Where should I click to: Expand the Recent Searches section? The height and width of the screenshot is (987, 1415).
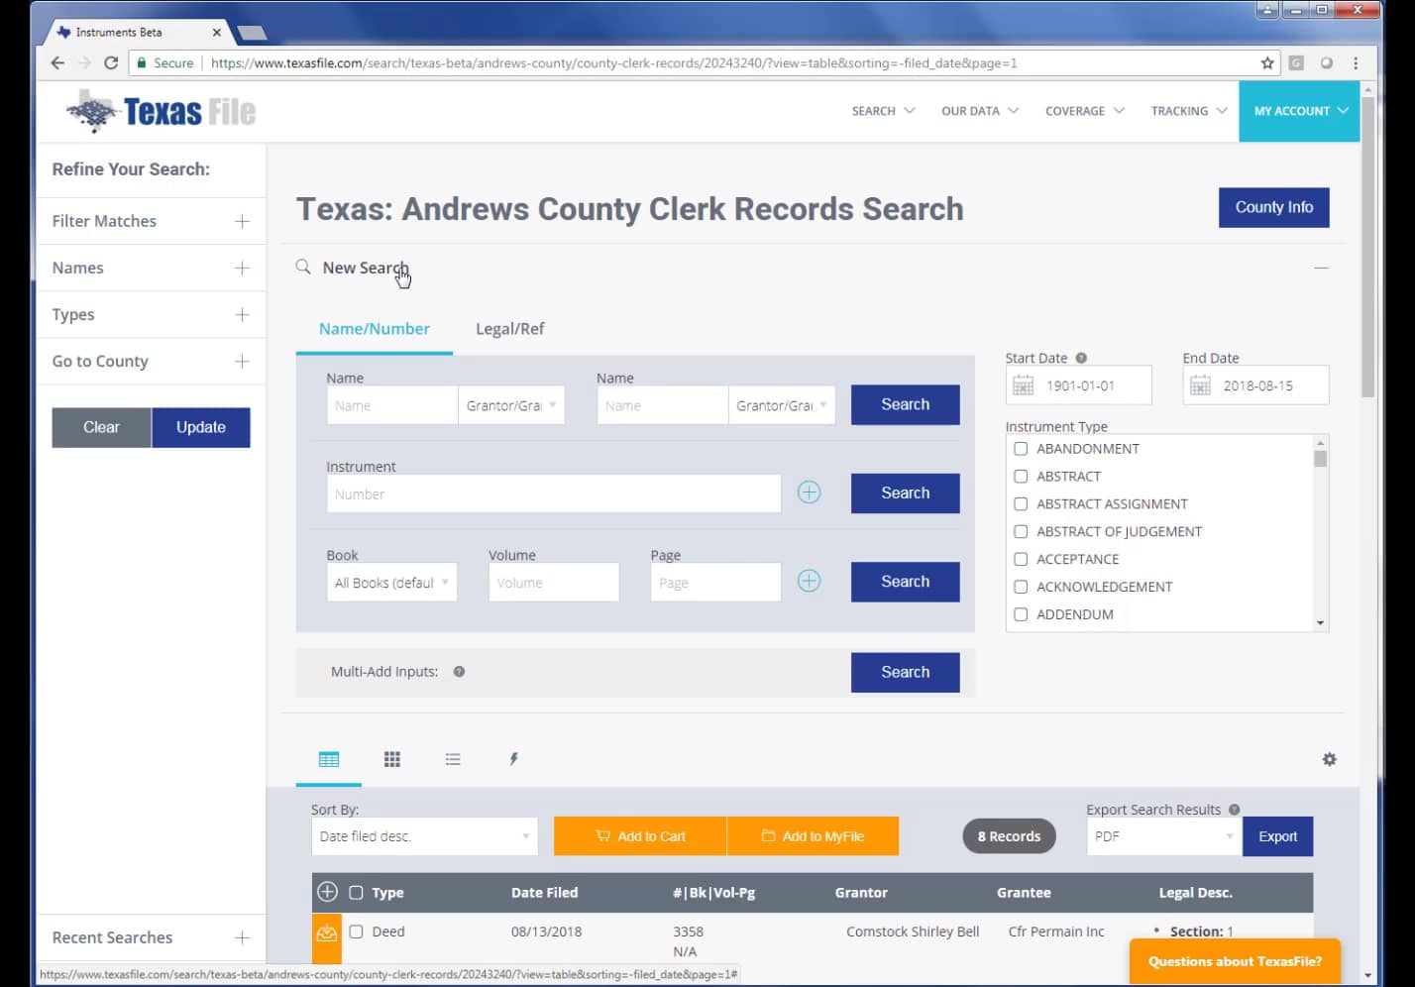pyautogui.click(x=151, y=937)
